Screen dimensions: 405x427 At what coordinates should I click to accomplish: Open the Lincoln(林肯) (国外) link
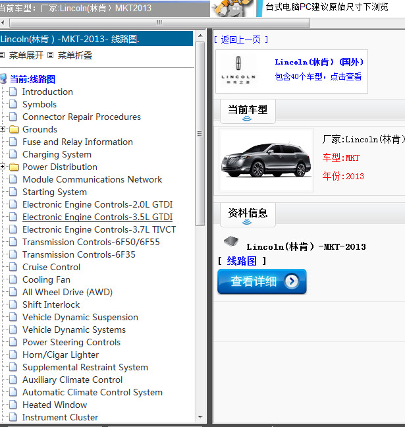(319, 62)
